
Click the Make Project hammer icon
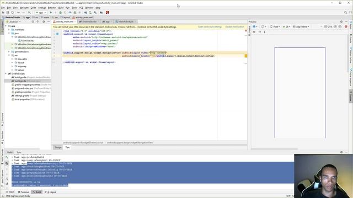click(x=29, y=13)
